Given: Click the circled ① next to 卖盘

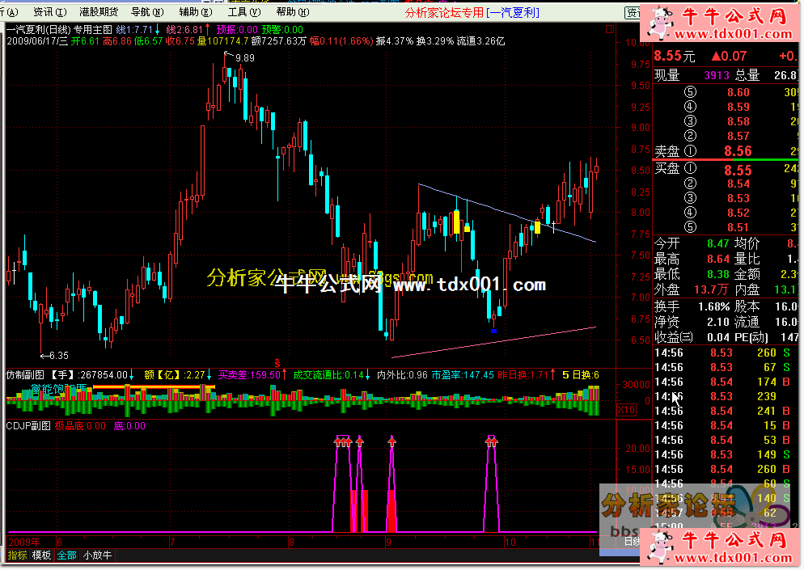Looking at the screenshot, I should (x=690, y=150).
